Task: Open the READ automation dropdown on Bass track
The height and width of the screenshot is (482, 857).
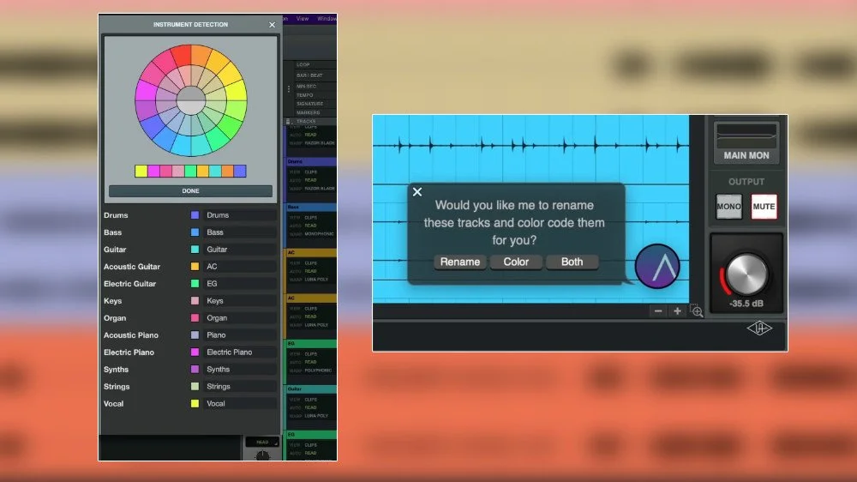Action: [x=310, y=226]
